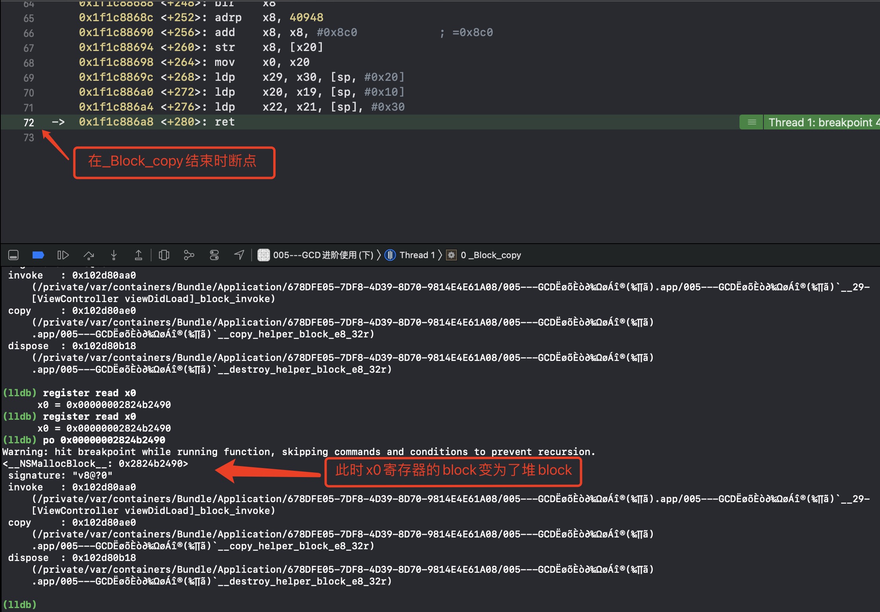The image size is (880, 612).
Task: Toggle breakpoints activation button
Action: (38, 255)
